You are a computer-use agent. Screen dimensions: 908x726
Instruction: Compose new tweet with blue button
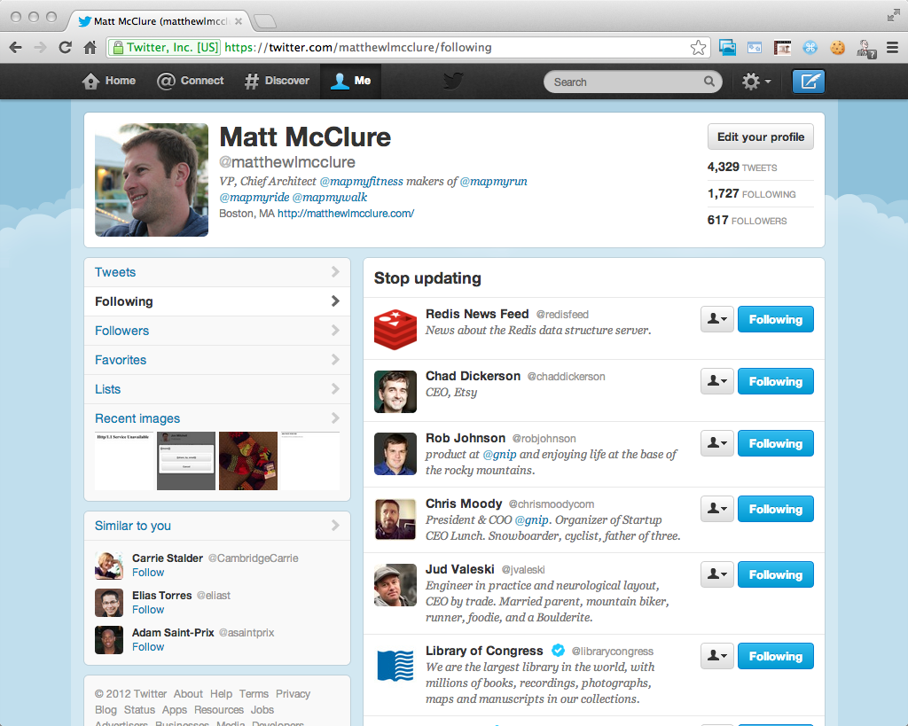click(x=809, y=82)
